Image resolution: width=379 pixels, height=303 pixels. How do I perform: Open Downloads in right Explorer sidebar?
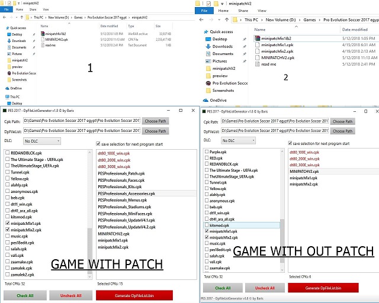click(x=223, y=46)
